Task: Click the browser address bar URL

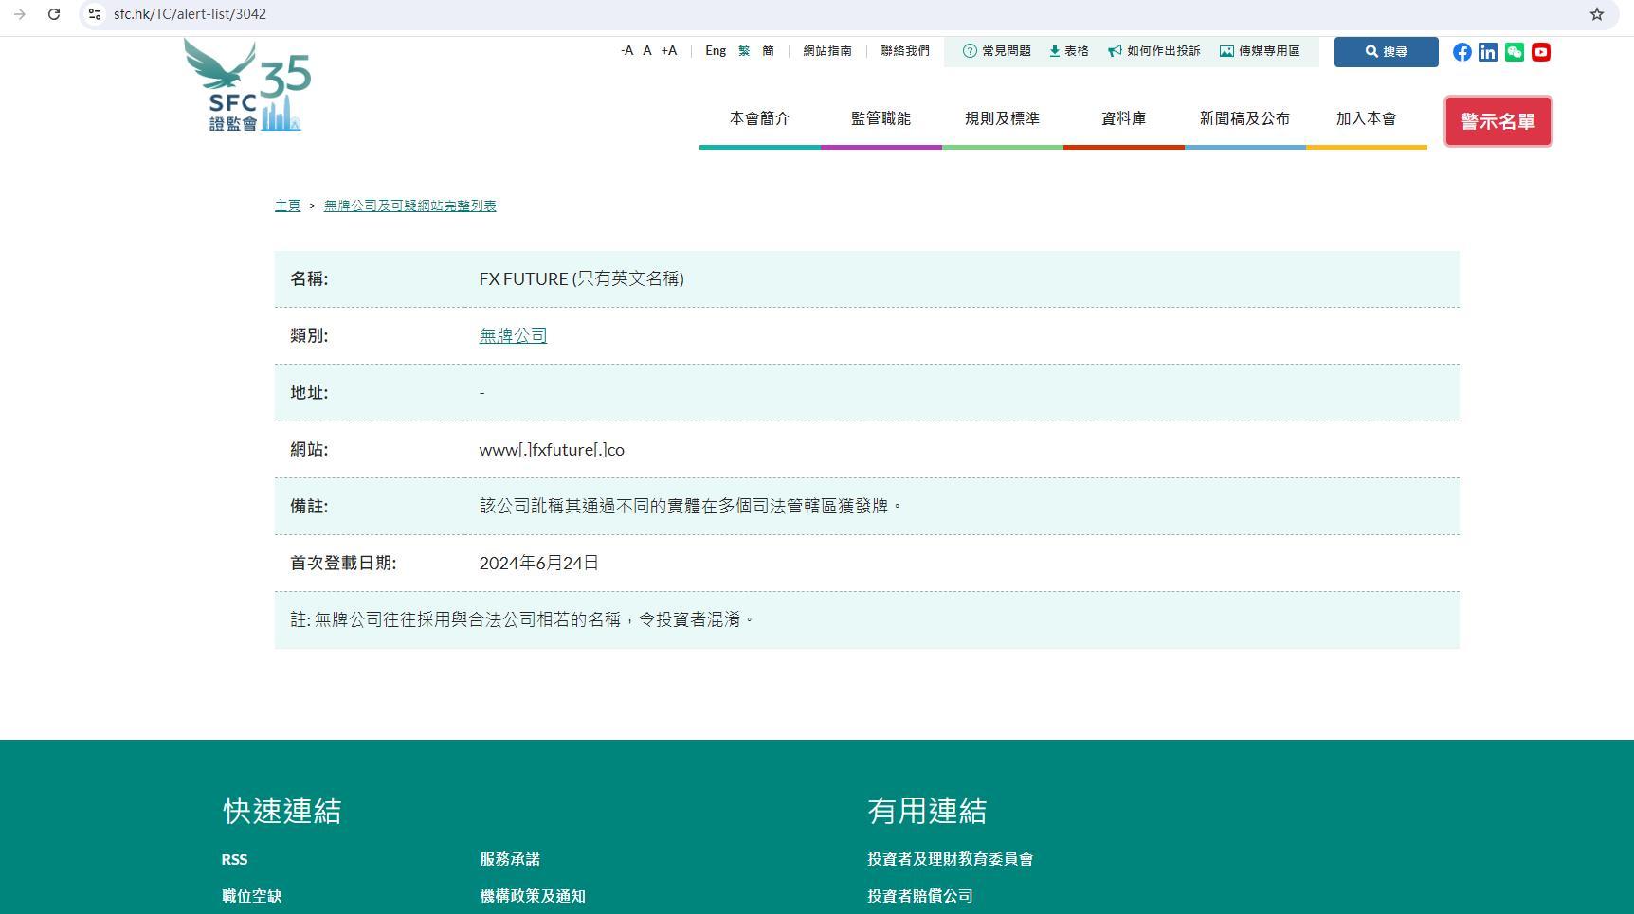Action: coord(190,14)
